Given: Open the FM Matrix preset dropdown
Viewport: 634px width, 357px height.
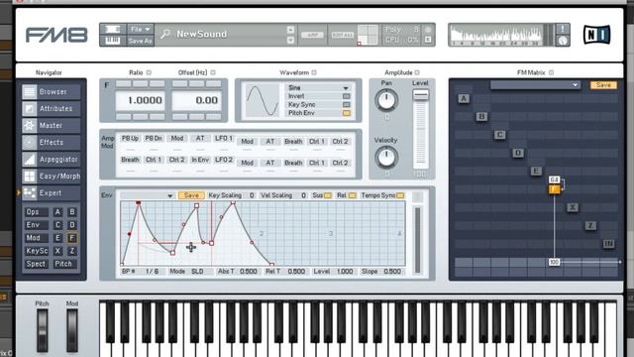Looking at the screenshot, I should point(535,85).
